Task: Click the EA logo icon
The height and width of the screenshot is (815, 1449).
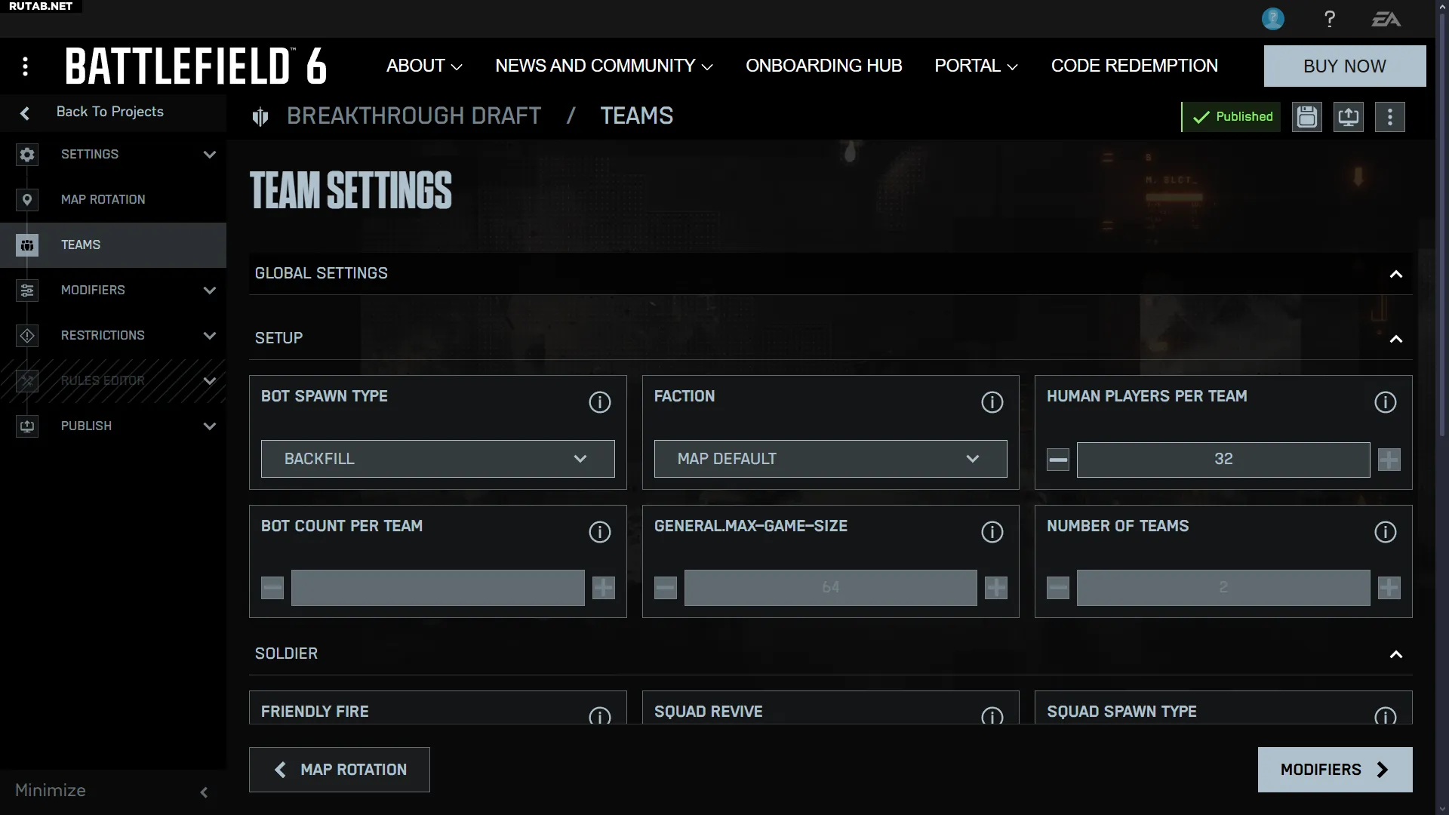Action: pos(1386,19)
